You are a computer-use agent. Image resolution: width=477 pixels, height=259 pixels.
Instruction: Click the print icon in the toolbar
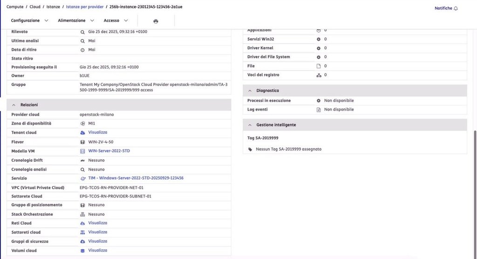pyautogui.click(x=156, y=21)
